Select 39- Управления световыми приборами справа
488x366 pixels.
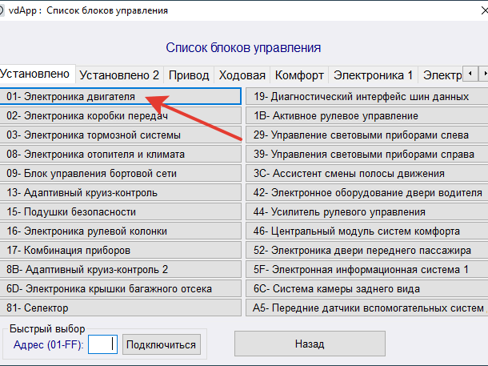tap(367, 155)
